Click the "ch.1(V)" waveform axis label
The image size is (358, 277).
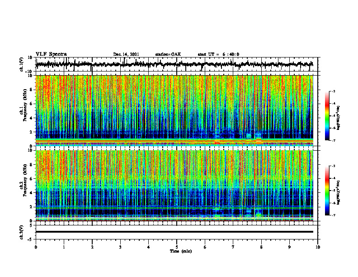click(21, 64)
